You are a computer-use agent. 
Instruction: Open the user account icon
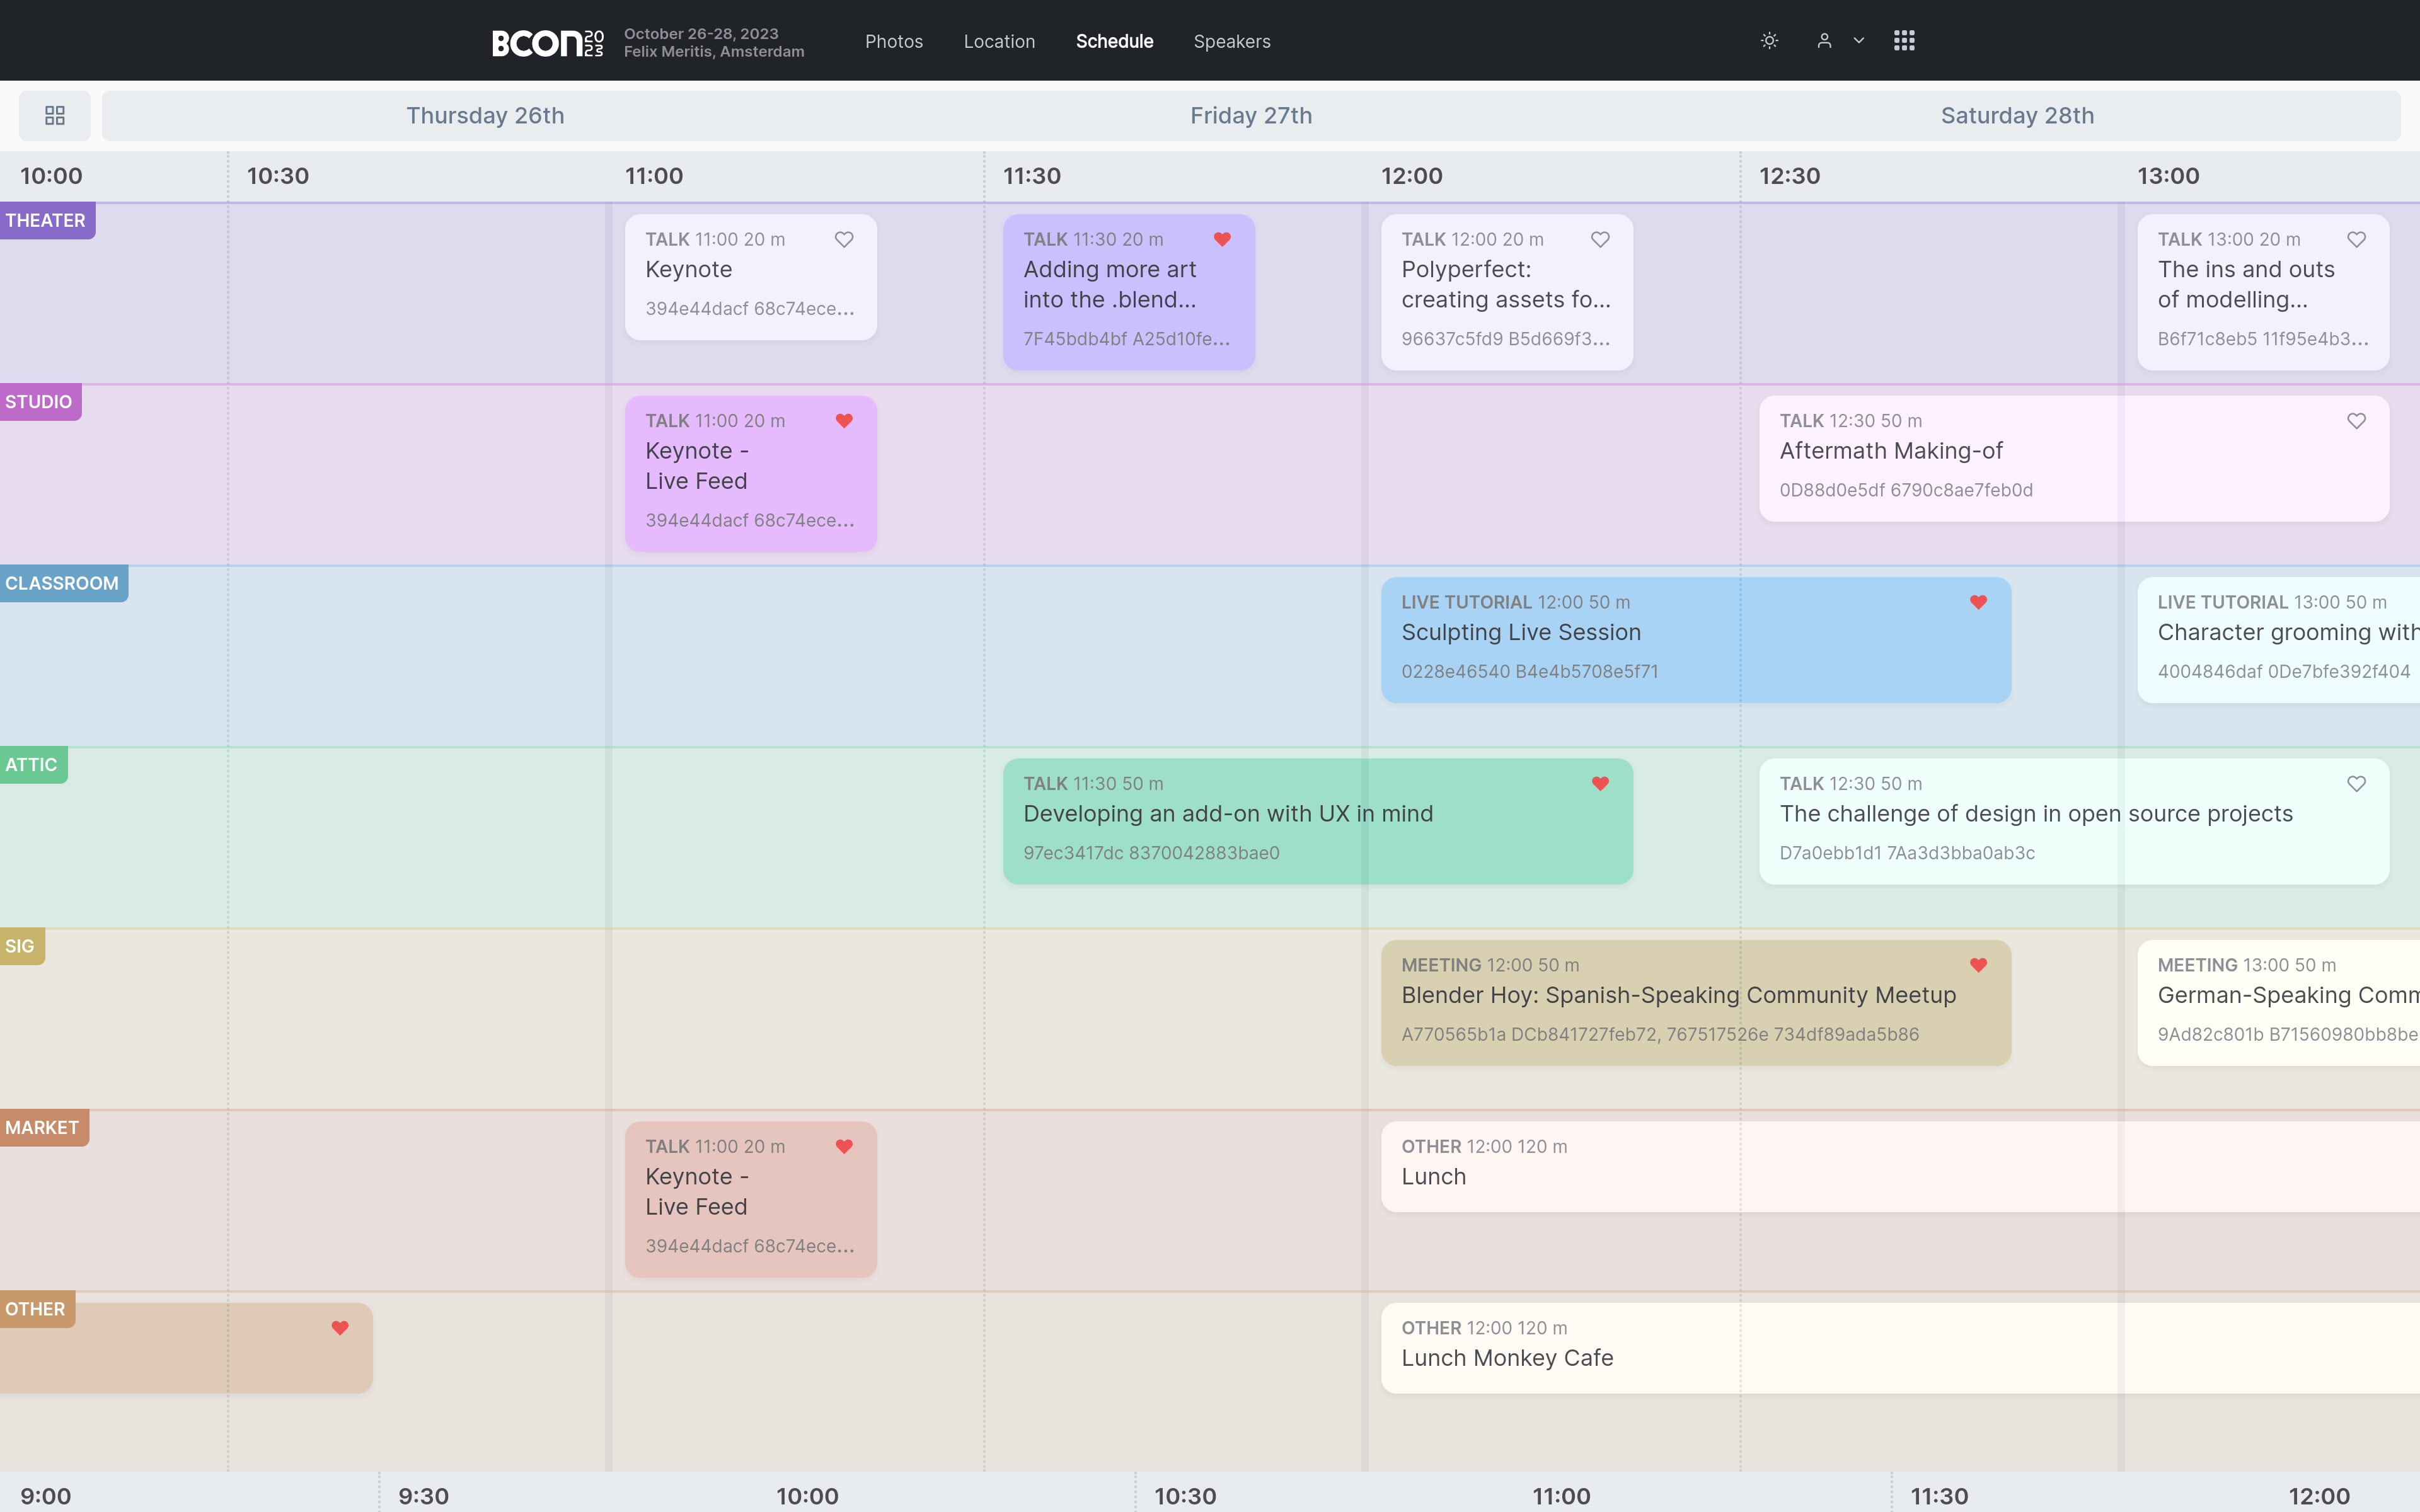coord(1824,41)
